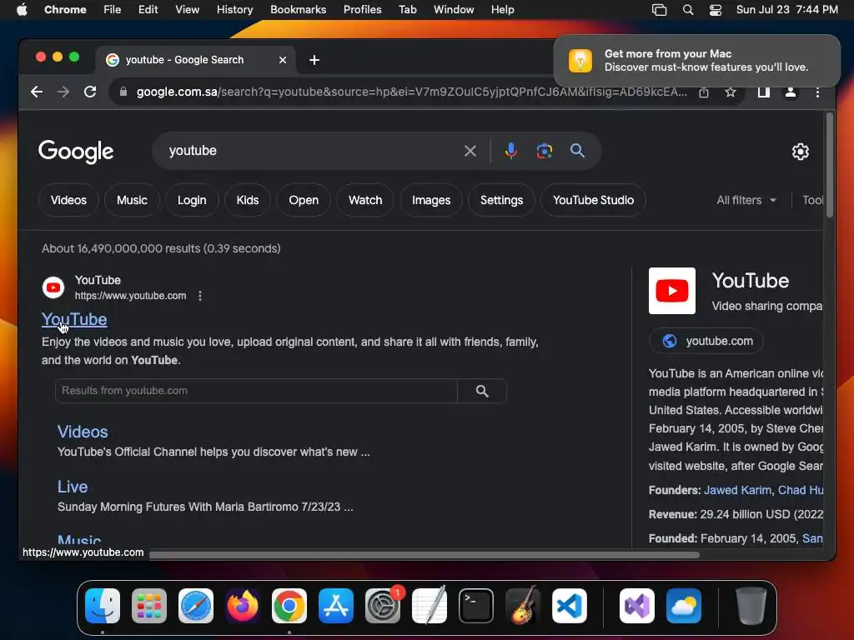This screenshot has height=640, width=854.
Task: Launch Safari from the Dock
Action: 195,605
